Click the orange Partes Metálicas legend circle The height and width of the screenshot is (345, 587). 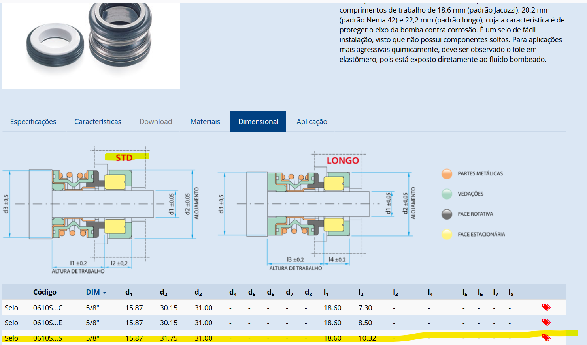(x=447, y=173)
